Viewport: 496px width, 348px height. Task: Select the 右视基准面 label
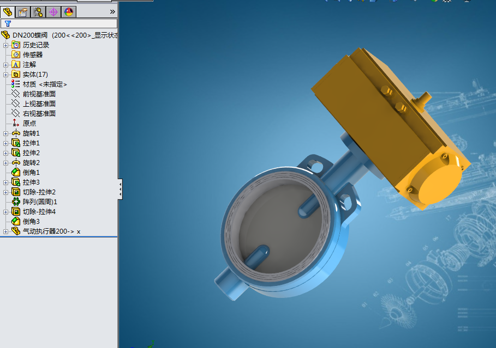(x=39, y=114)
